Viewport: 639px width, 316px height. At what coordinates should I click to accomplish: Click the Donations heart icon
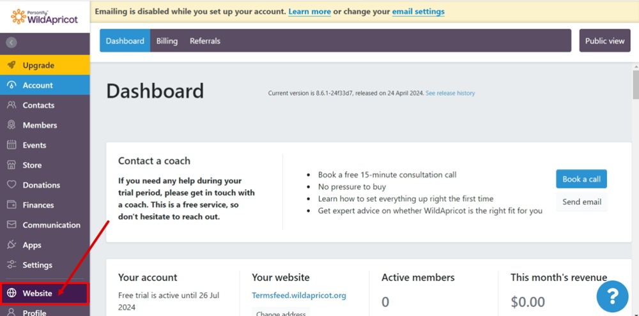coord(12,185)
